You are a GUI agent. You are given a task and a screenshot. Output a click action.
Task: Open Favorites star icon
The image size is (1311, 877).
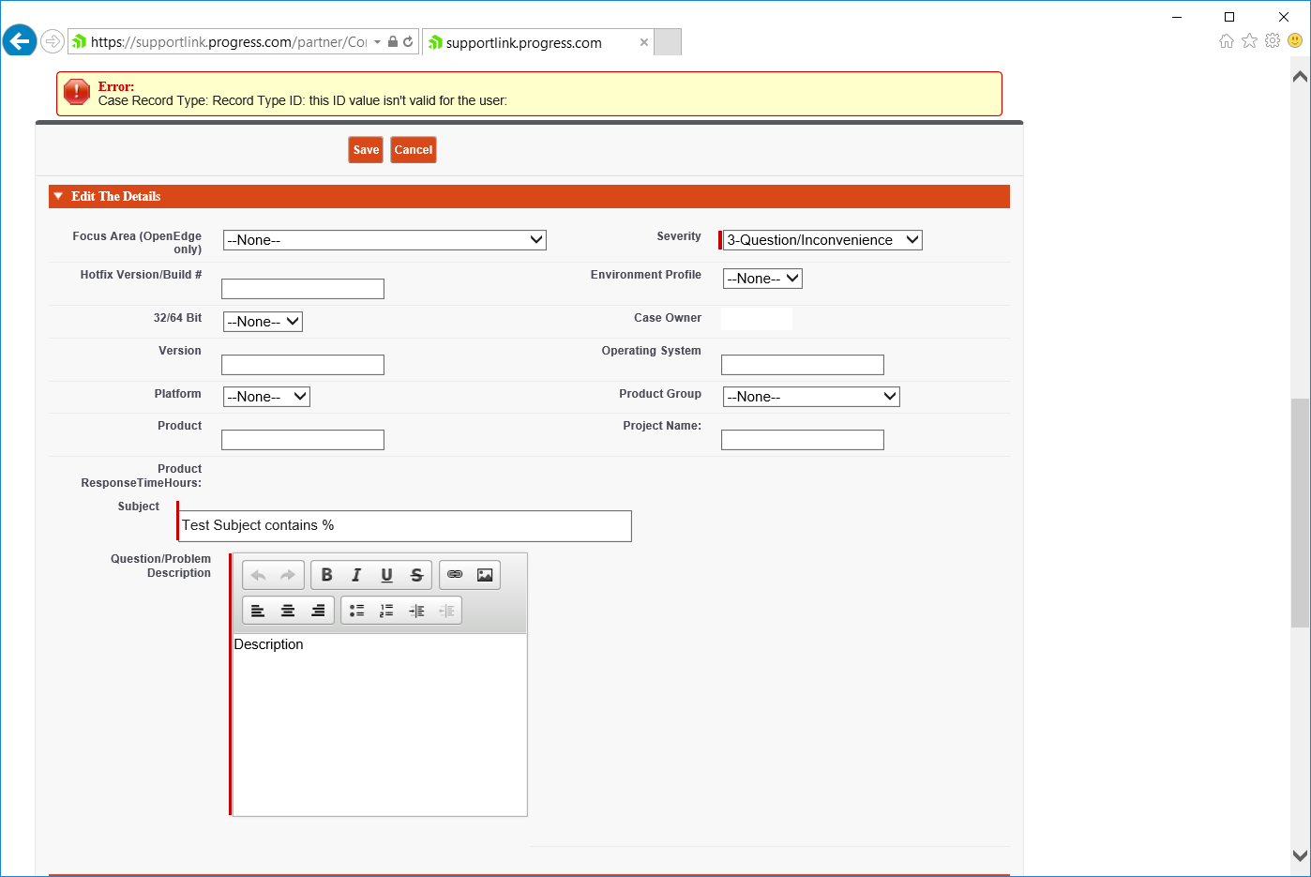tap(1249, 40)
